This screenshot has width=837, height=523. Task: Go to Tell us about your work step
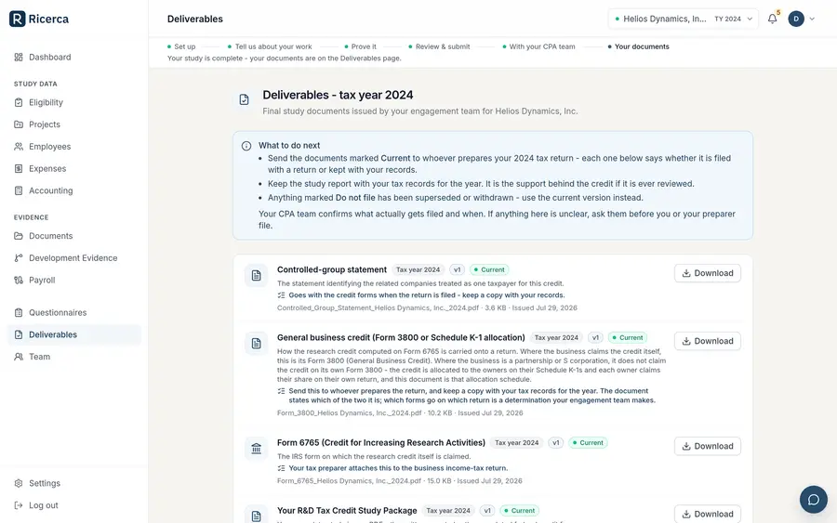(x=270, y=46)
